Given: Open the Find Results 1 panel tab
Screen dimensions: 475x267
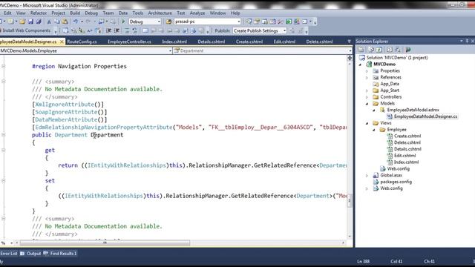Looking at the screenshot, I should 60,254.
